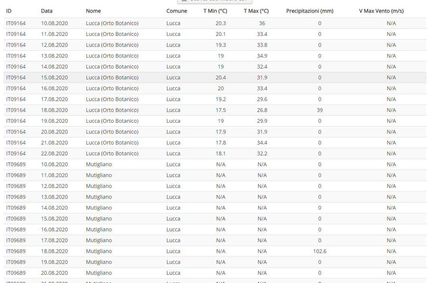Screen dimensions: 437x283
Task: Select T Max value 32.4
Action: coord(262,67)
